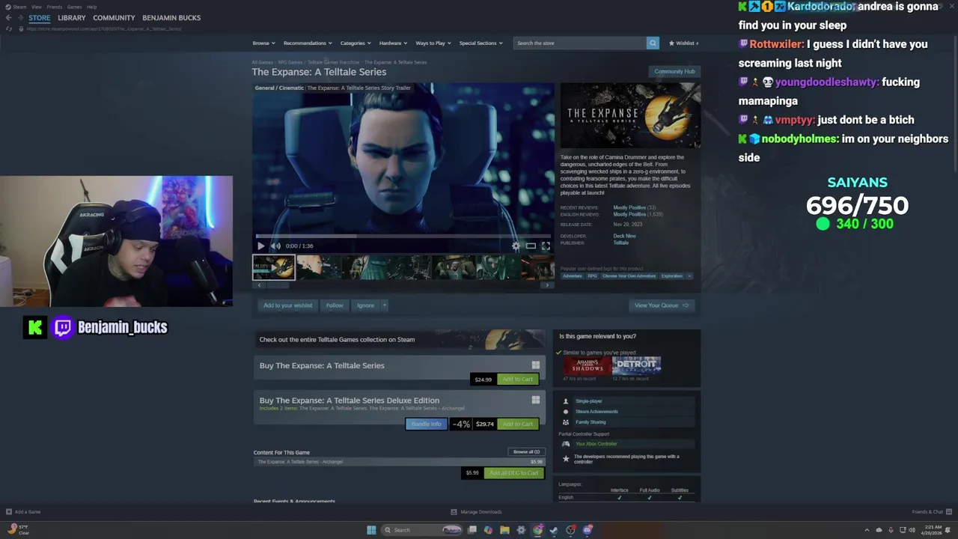
Task: Open the Community Hub
Action: tap(674, 71)
